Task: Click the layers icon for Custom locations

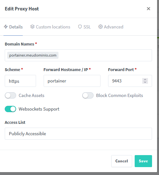Action: [x=32, y=27]
